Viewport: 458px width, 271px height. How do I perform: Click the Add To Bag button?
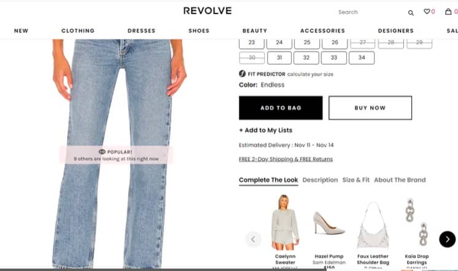pos(281,108)
